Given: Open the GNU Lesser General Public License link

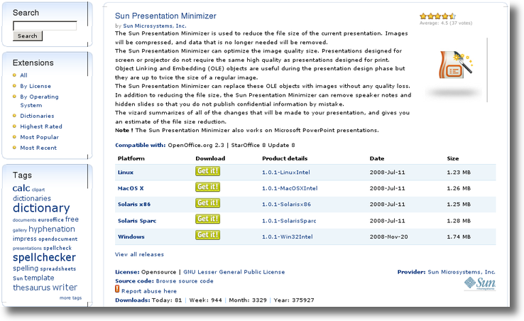Looking at the screenshot, I should pyautogui.click(x=234, y=272).
